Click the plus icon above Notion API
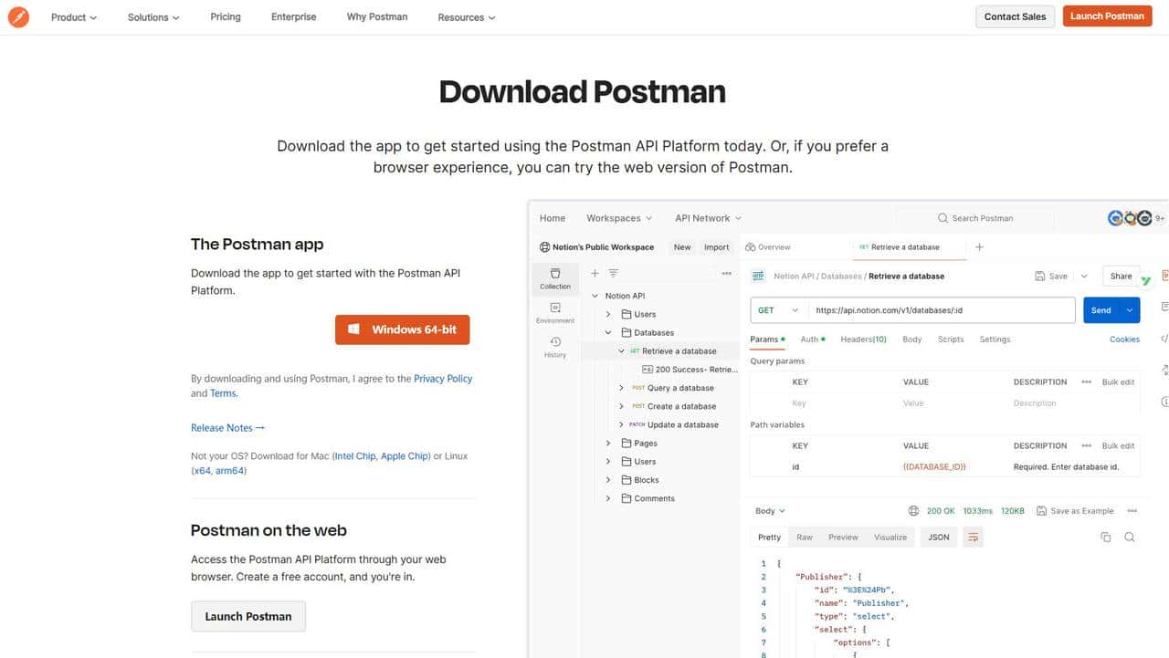The width and height of the screenshot is (1169, 658). coord(595,273)
